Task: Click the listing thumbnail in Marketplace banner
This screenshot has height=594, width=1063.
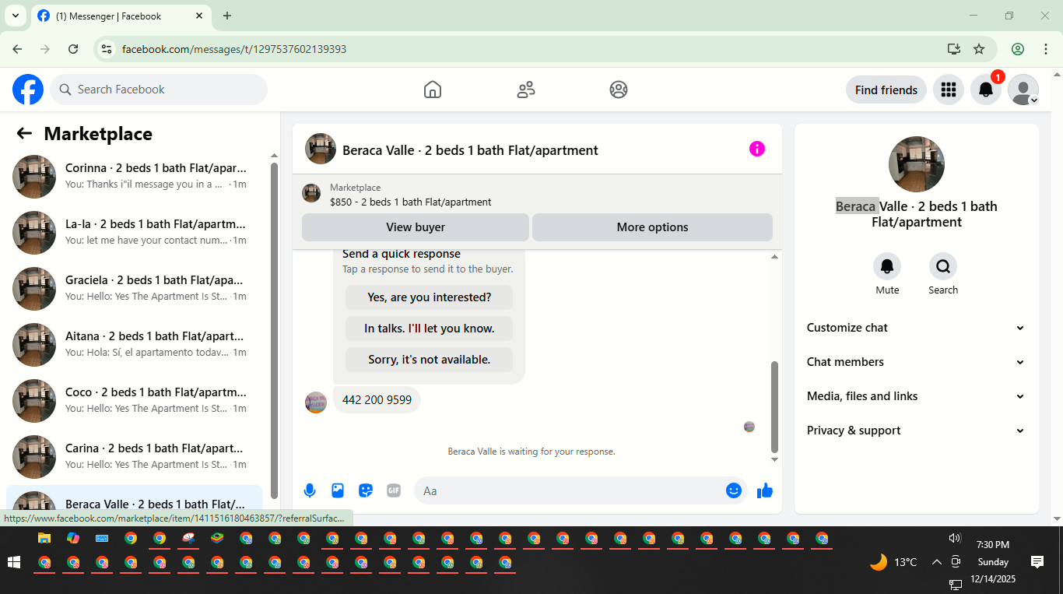Action: [311, 193]
